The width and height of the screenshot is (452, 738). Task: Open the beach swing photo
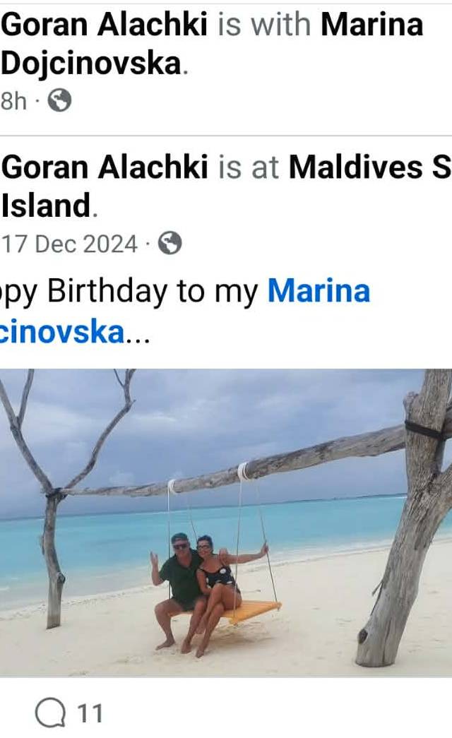[x=226, y=523]
